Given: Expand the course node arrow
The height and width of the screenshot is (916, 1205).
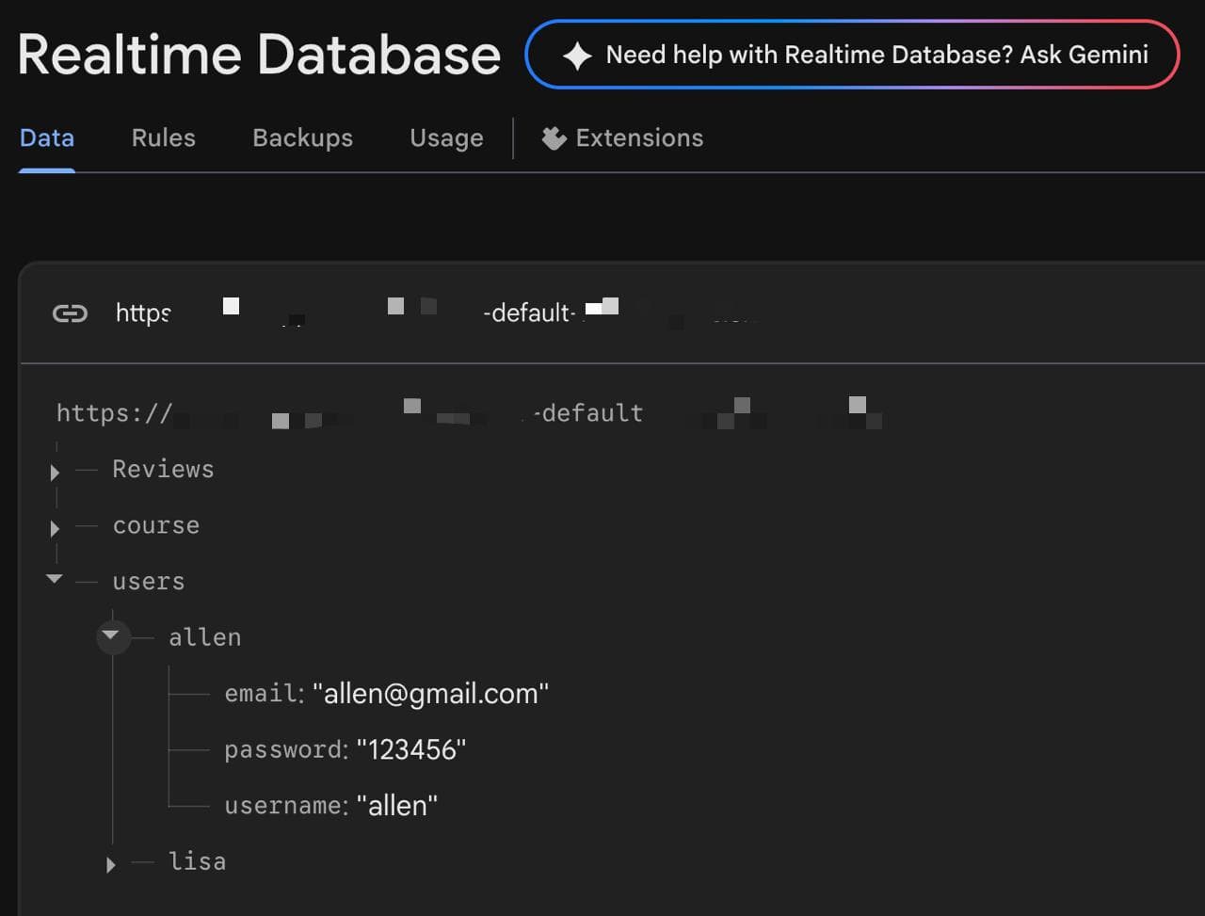Looking at the screenshot, I should [x=55, y=528].
